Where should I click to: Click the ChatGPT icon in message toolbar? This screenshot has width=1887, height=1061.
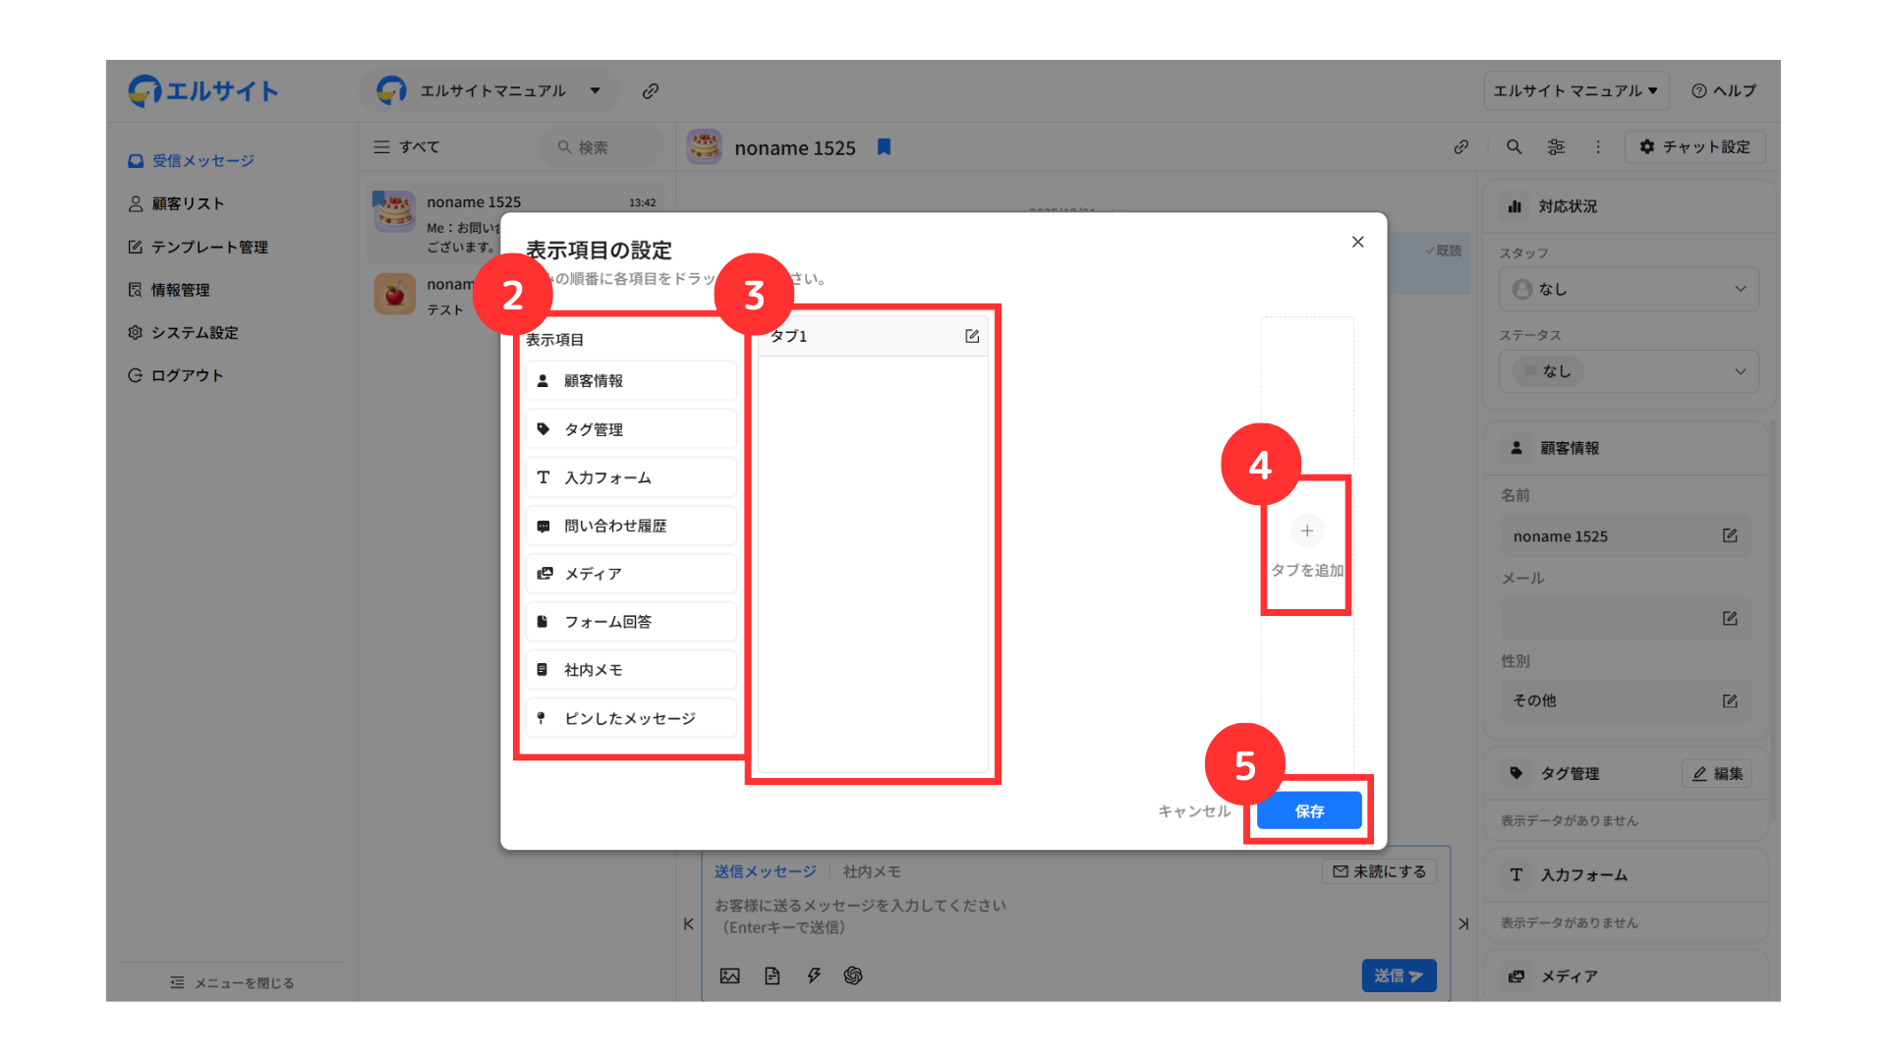pyautogui.click(x=853, y=976)
